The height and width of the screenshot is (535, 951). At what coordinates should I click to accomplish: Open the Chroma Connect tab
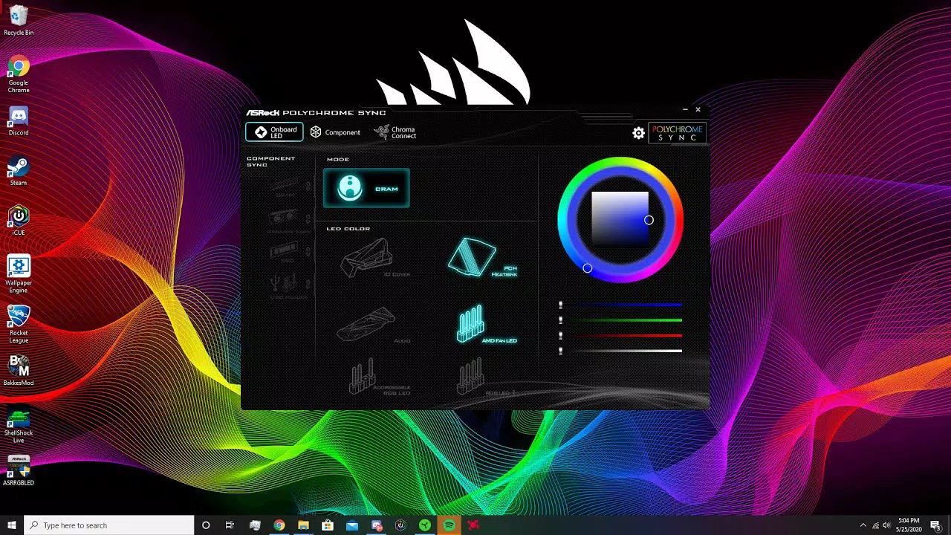pyautogui.click(x=395, y=132)
